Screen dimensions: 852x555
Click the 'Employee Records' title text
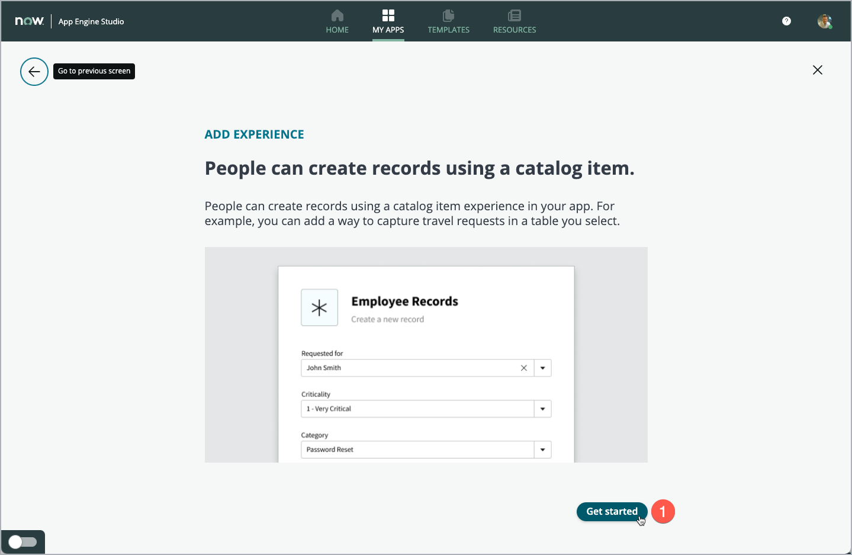coord(404,301)
